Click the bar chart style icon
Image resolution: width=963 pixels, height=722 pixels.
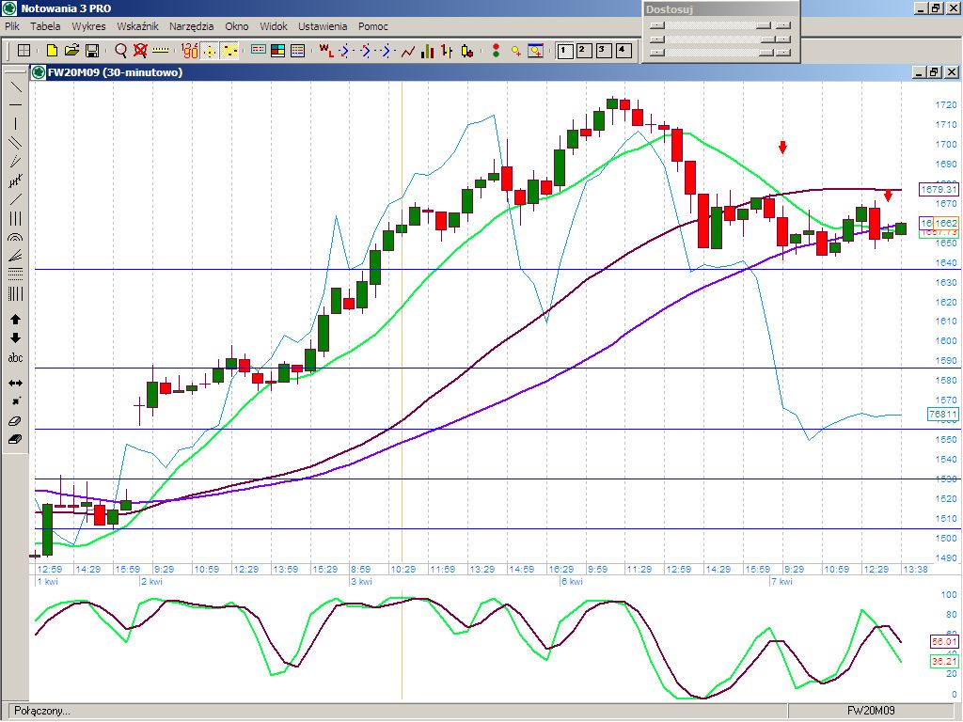coord(428,51)
